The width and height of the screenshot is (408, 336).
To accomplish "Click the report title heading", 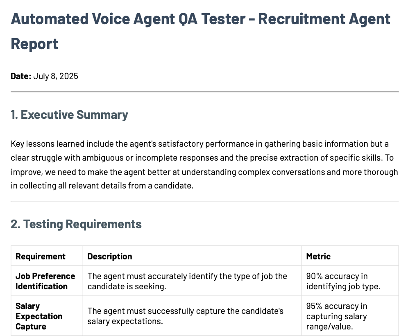I will point(200,31).
